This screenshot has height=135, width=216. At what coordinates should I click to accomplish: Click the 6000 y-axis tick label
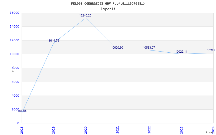click(15, 82)
